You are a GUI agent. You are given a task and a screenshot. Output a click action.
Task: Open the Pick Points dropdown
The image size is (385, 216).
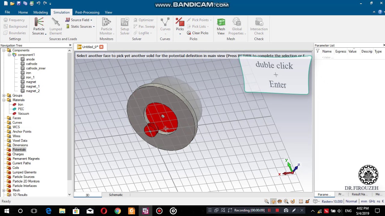click(199, 20)
